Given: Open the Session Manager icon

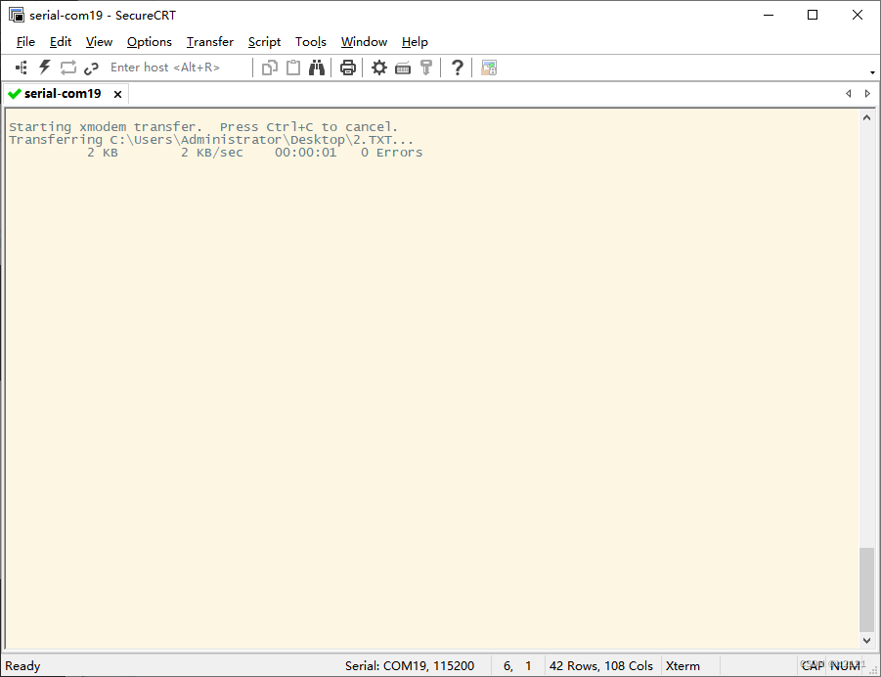Looking at the screenshot, I should (22, 68).
